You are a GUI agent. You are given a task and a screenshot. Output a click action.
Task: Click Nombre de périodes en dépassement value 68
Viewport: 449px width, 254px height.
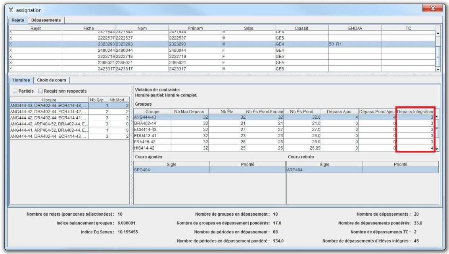(x=276, y=232)
